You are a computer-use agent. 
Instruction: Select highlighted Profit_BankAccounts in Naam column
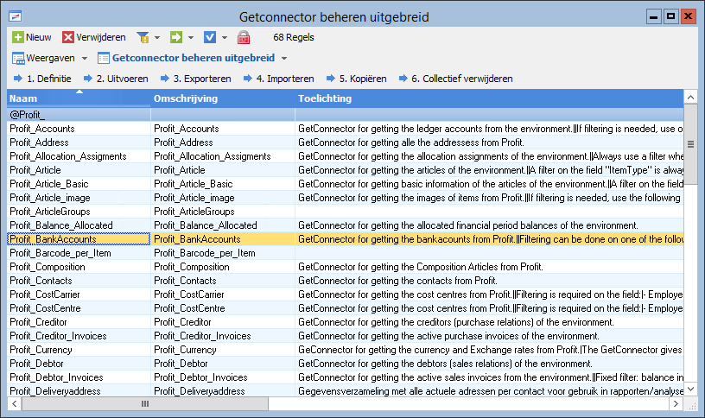point(53,239)
